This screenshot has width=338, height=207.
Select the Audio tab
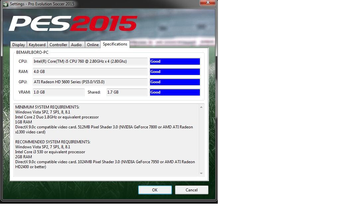76,44
